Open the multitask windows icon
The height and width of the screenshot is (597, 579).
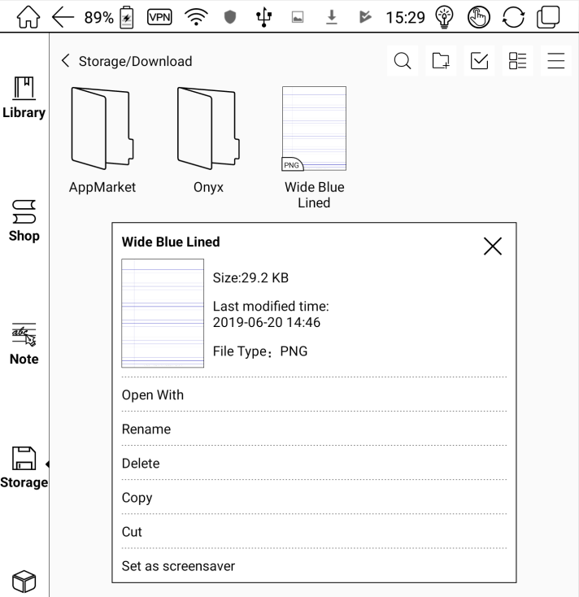coord(548,17)
